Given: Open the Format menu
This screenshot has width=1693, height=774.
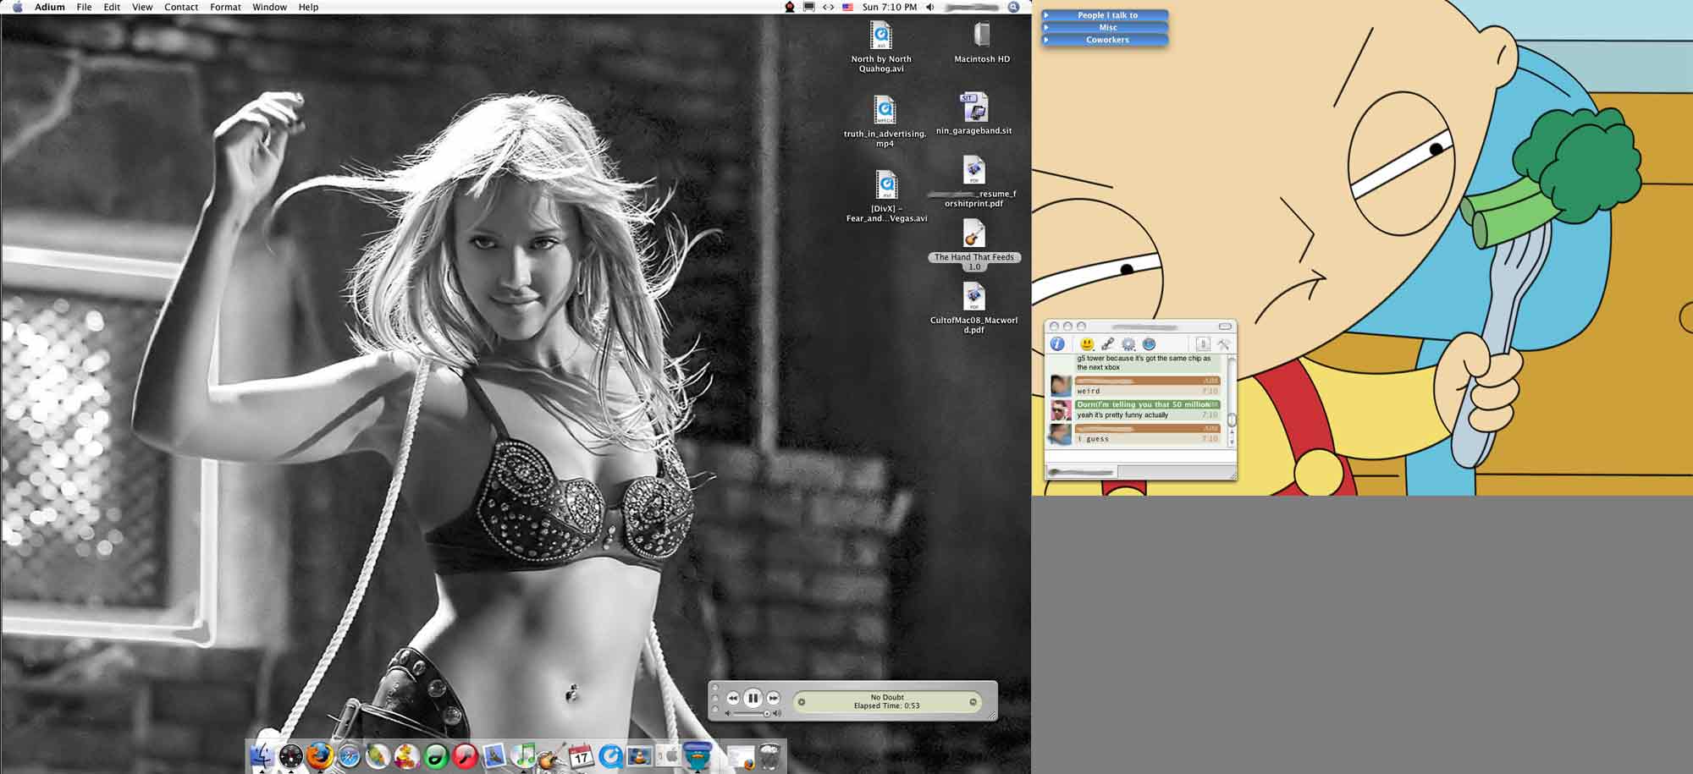Looking at the screenshot, I should point(225,7).
